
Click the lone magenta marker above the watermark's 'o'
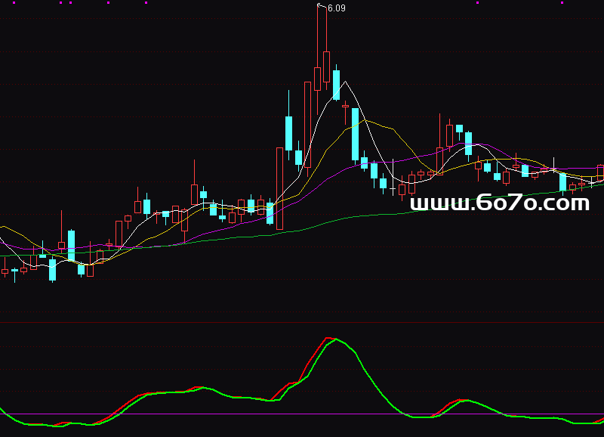pyautogui.click(x=478, y=3)
